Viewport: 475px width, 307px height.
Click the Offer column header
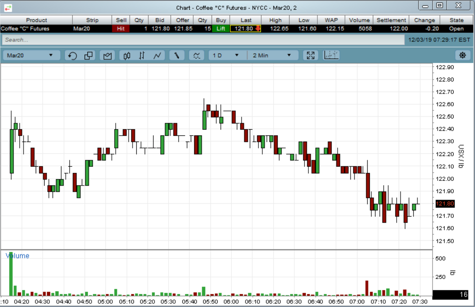182,20
